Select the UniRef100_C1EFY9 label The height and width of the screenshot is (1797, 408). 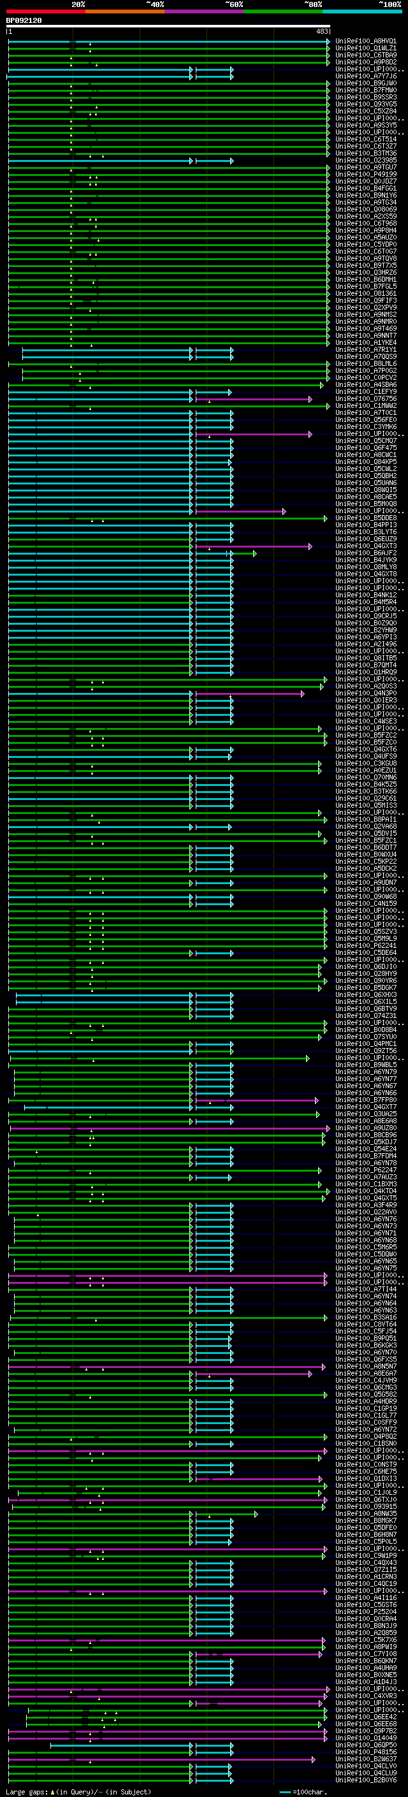(x=365, y=391)
